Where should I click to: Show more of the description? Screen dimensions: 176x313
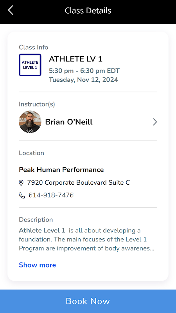click(x=37, y=265)
